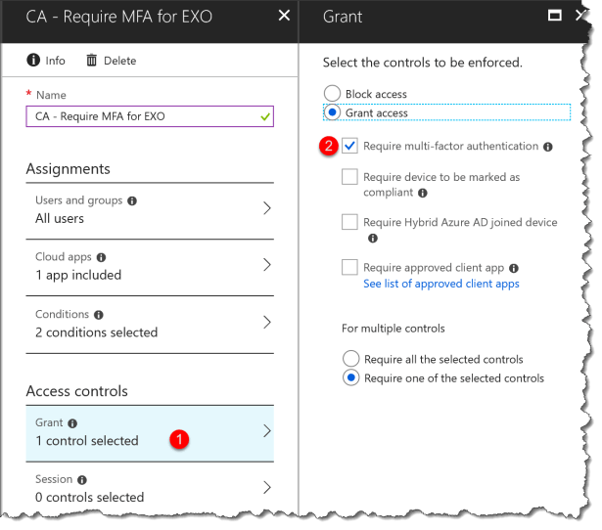Click info icon next to Conditions
The image size is (602, 530).
[x=98, y=315]
